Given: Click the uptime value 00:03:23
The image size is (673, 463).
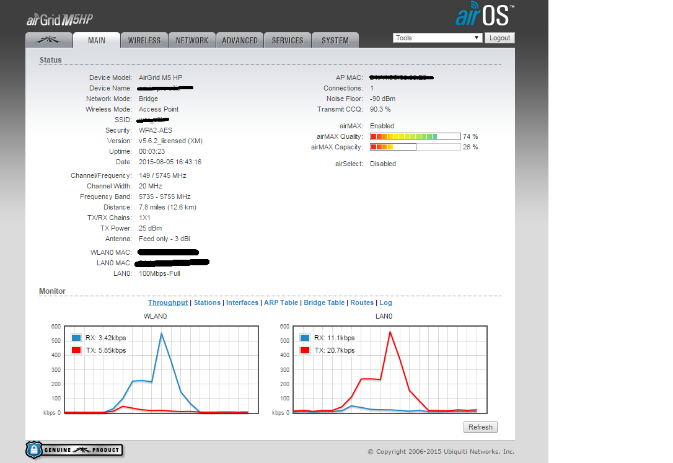Looking at the screenshot, I should 151,151.
